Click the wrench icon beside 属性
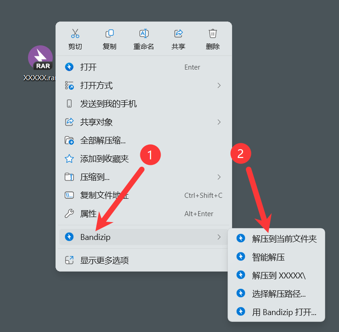 [69, 214]
